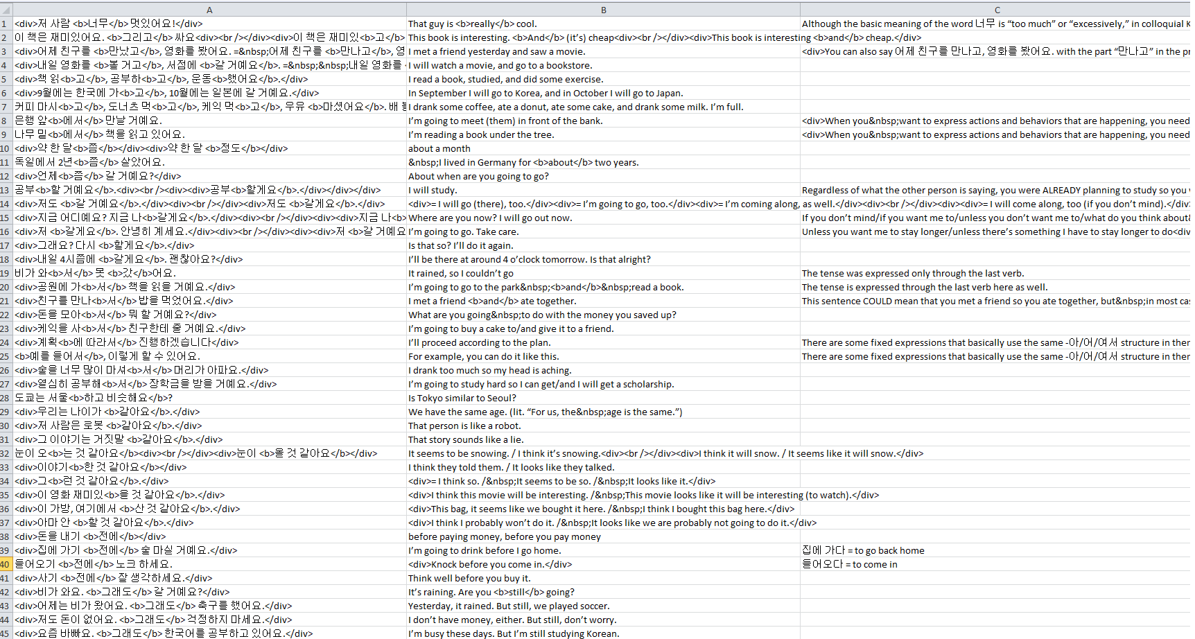Click cell 'That story sounds like a lie.'

click(x=603, y=439)
